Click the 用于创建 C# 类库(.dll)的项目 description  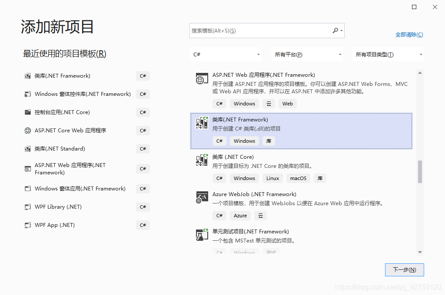click(x=246, y=129)
